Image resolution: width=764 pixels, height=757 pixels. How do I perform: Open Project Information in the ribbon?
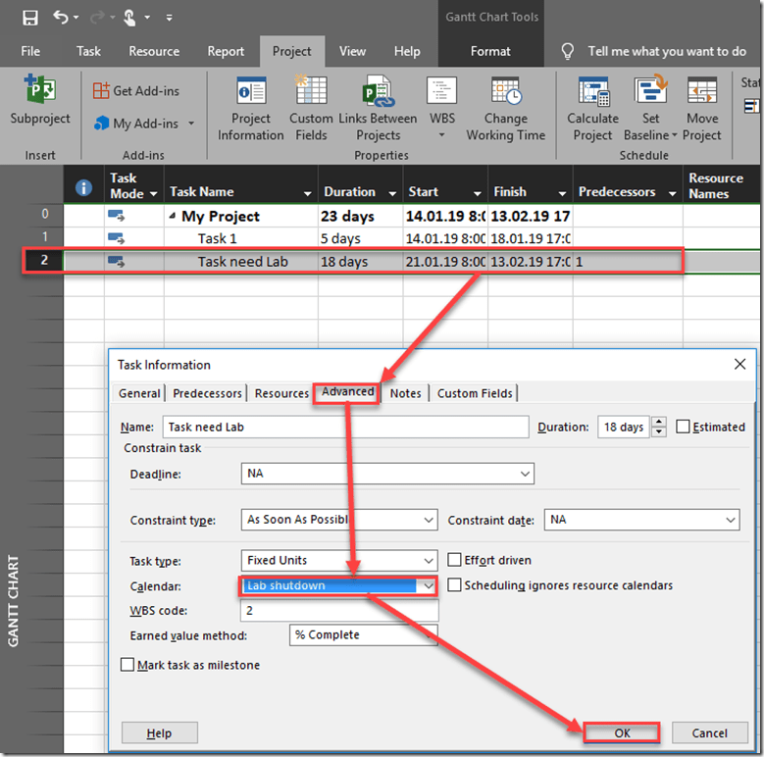point(251,108)
